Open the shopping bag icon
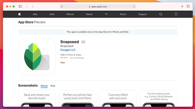Screen dimensions: 195x109 (x=176, y=14)
